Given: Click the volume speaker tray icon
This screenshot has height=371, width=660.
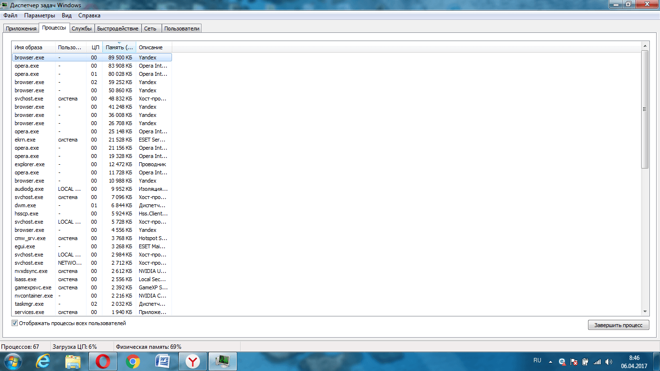Looking at the screenshot, I should (608, 361).
